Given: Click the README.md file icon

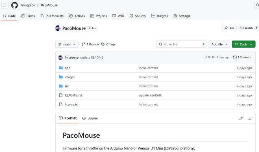Looking at the screenshot, I should pos(61,95).
